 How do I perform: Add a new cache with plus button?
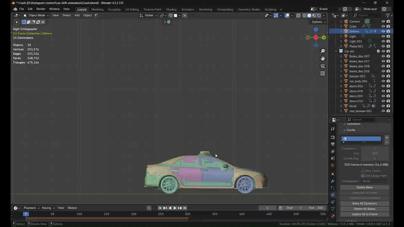(x=387, y=138)
